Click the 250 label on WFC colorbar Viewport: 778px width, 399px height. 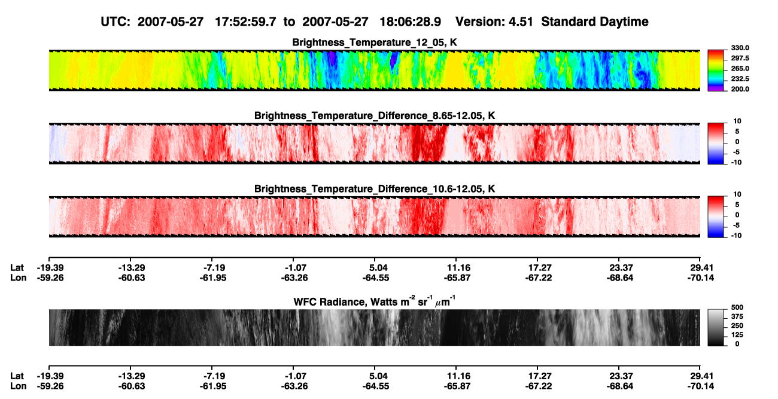pos(738,326)
